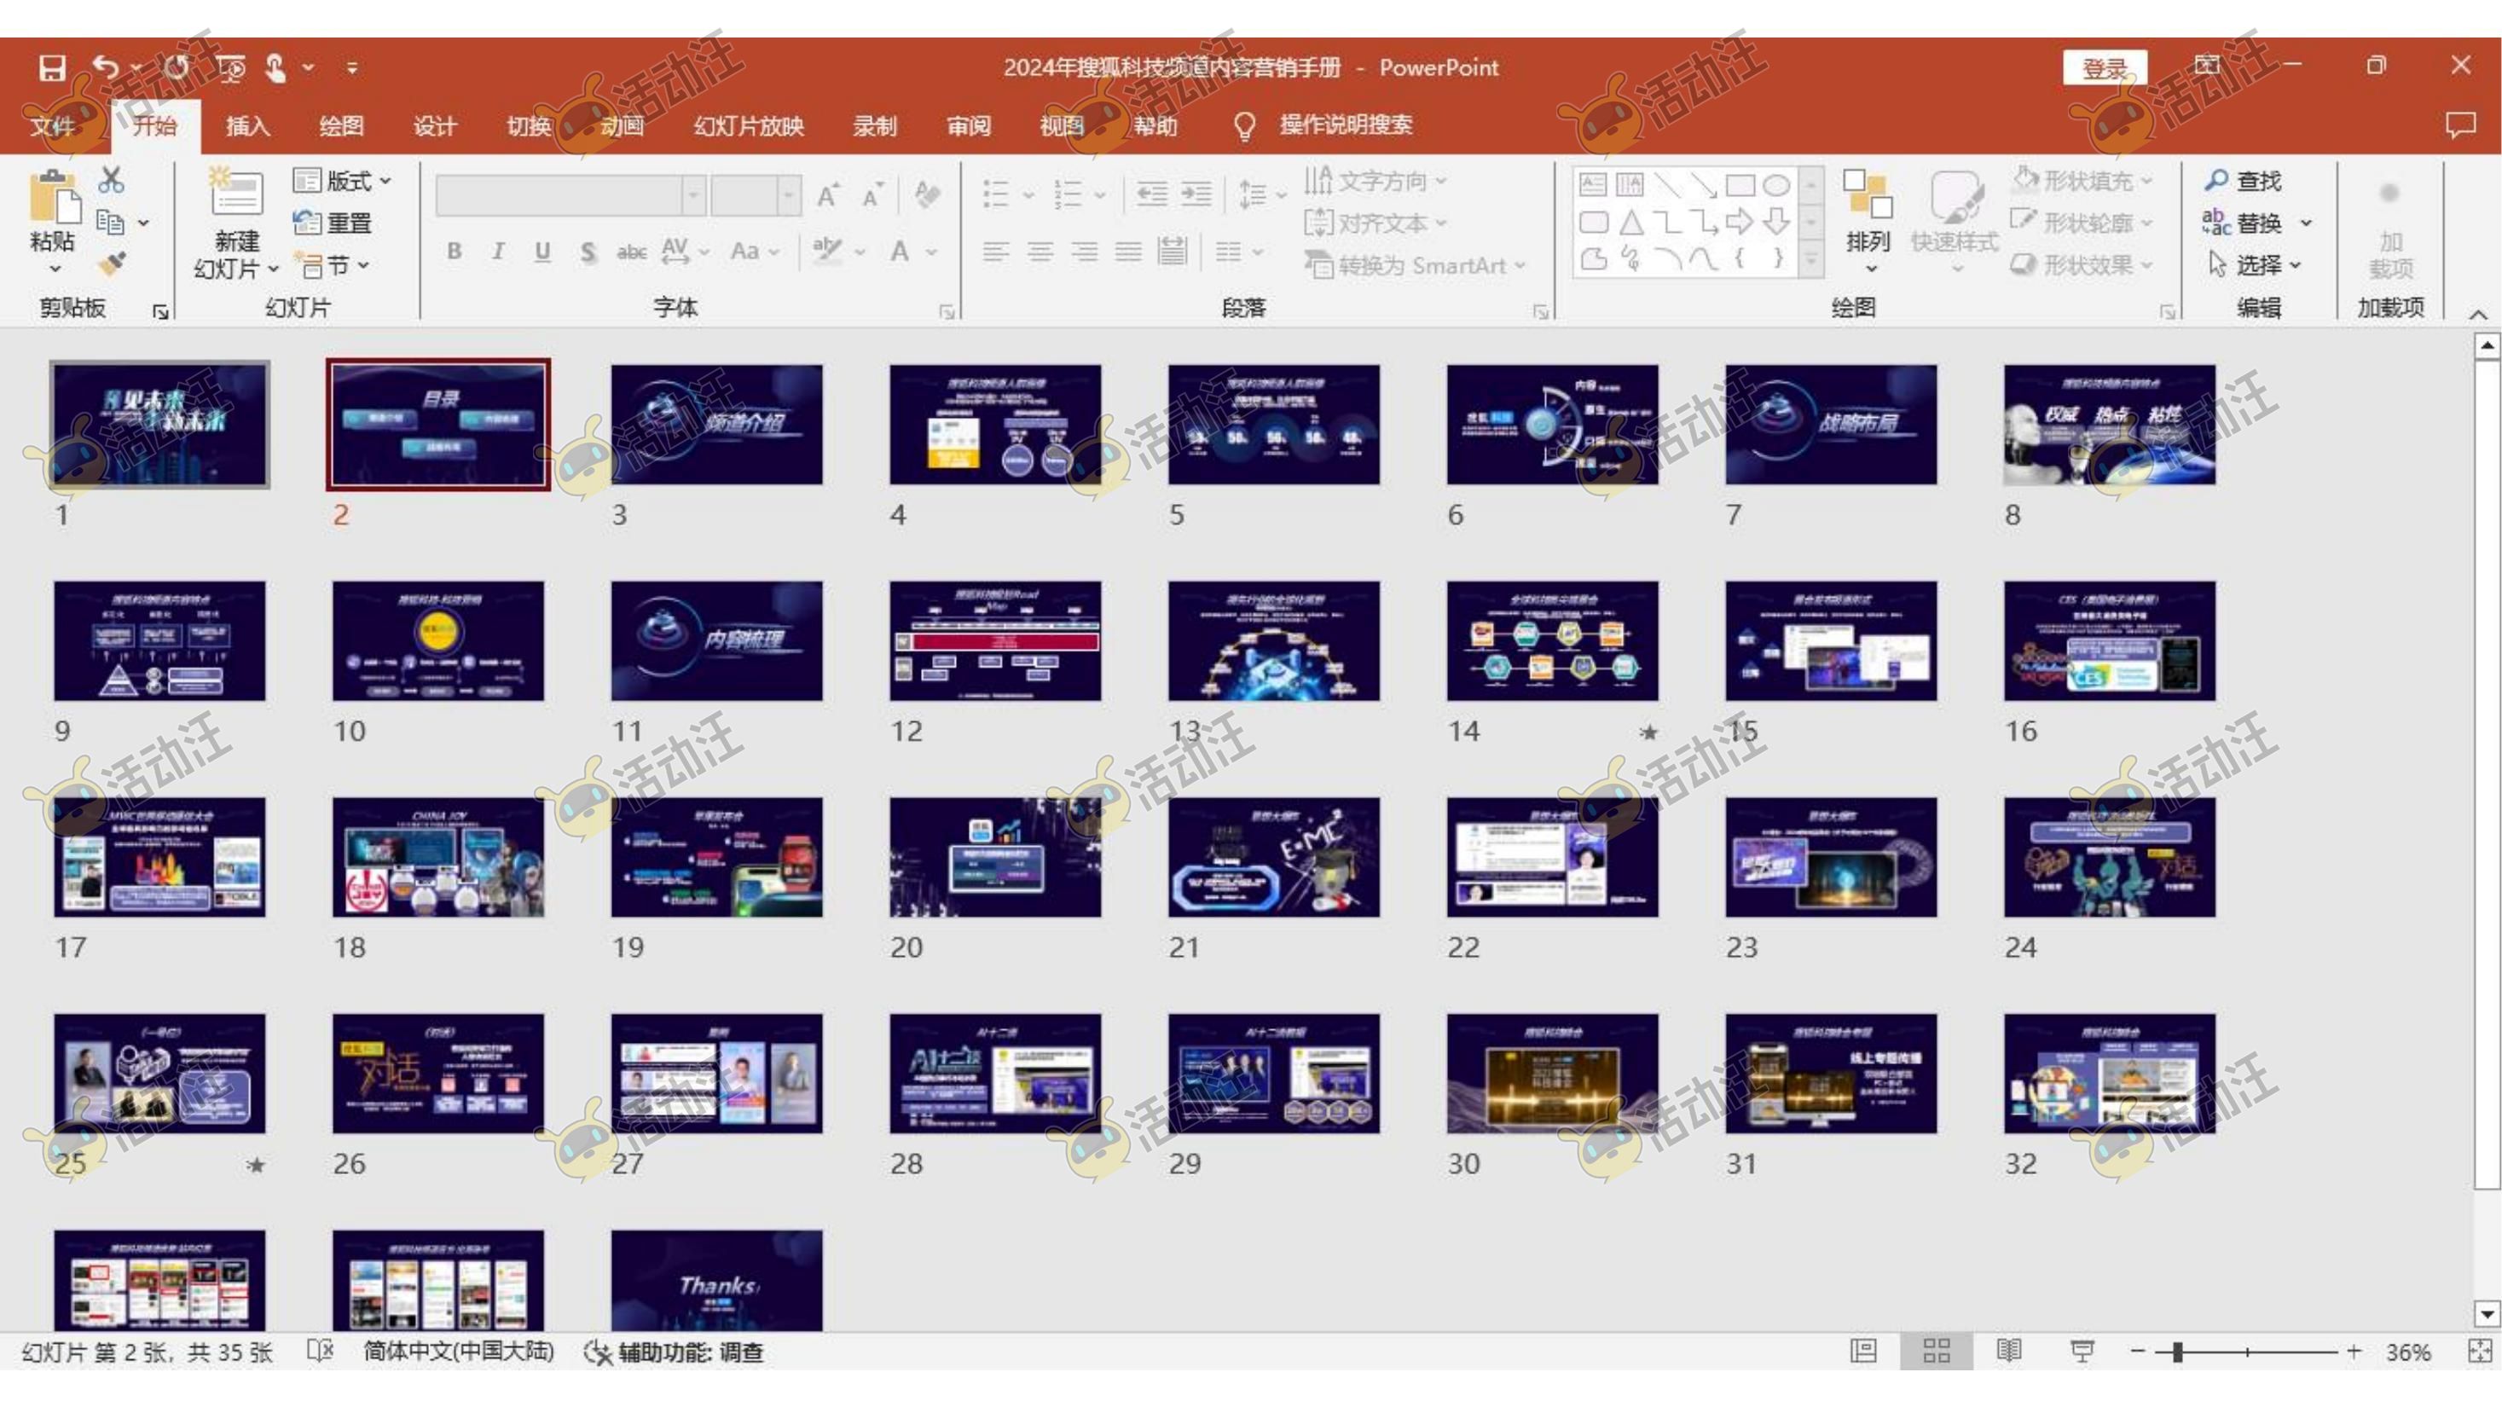This screenshot has width=2502, height=1407.
Task: Click the spell check icon in status bar
Action: (321, 1351)
